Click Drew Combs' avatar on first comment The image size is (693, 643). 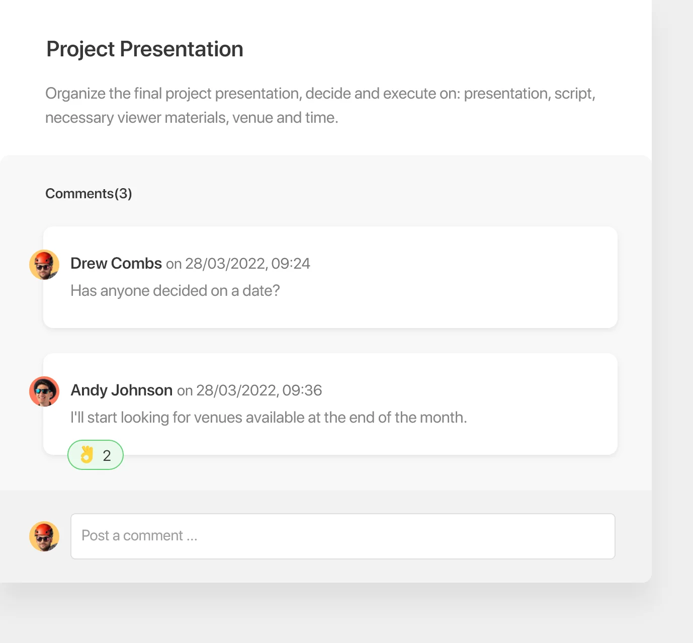44,265
